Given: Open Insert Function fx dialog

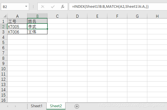Looking at the screenshot, I should pos(63,7).
